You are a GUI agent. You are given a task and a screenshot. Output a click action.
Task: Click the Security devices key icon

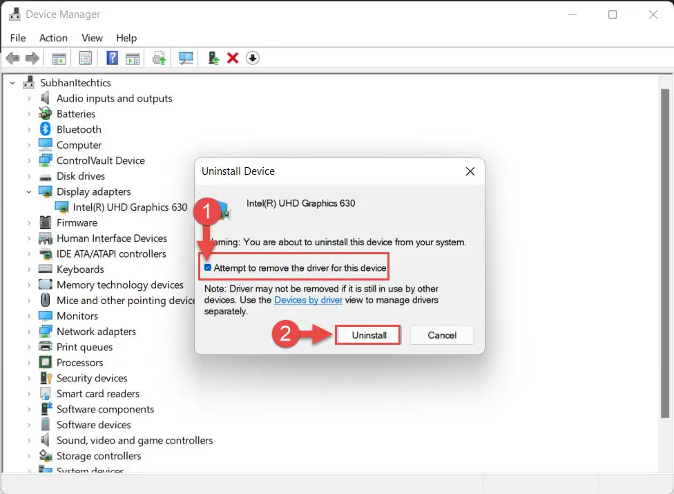click(46, 378)
